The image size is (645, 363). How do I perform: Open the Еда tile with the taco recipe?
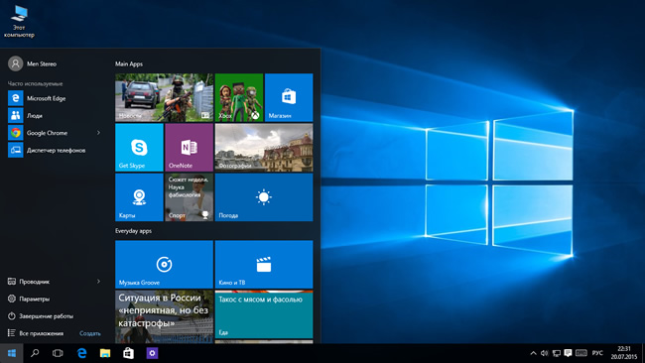coord(264,314)
